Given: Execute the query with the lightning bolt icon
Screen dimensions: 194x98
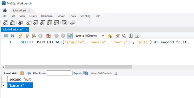Looking at the screenshot, I should (x=21, y=36).
